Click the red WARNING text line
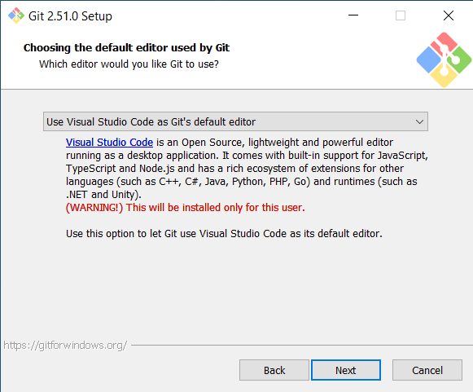This screenshot has width=473, height=392. point(186,208)
